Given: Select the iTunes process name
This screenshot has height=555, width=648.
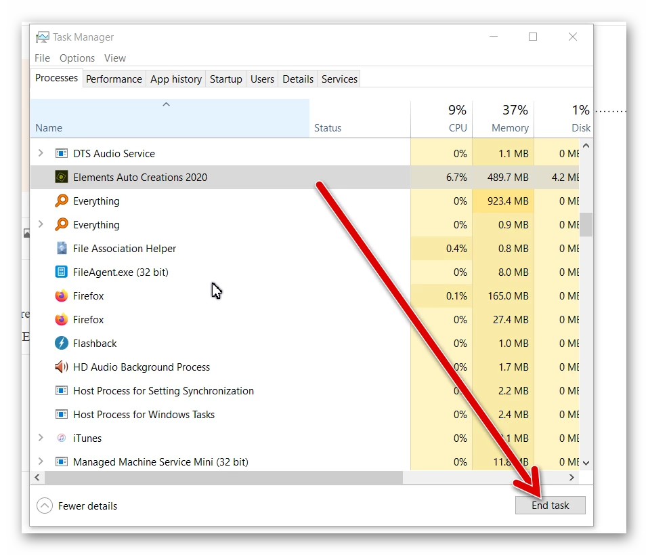Looking at the screenshot, I should tap(87, 438).
